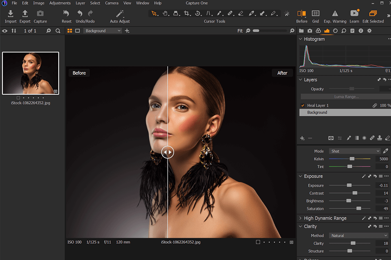The width and height of the screenshot is (391, 260).
Task: Toggle mask visibility eye icon in Layers panel
Action: click(331, 138)
